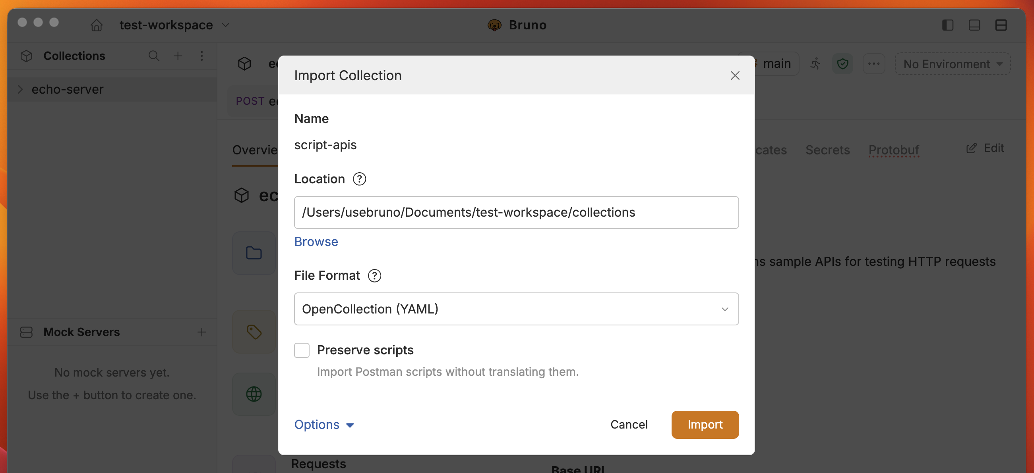Expand the Options menu

(x=324, y=425)
